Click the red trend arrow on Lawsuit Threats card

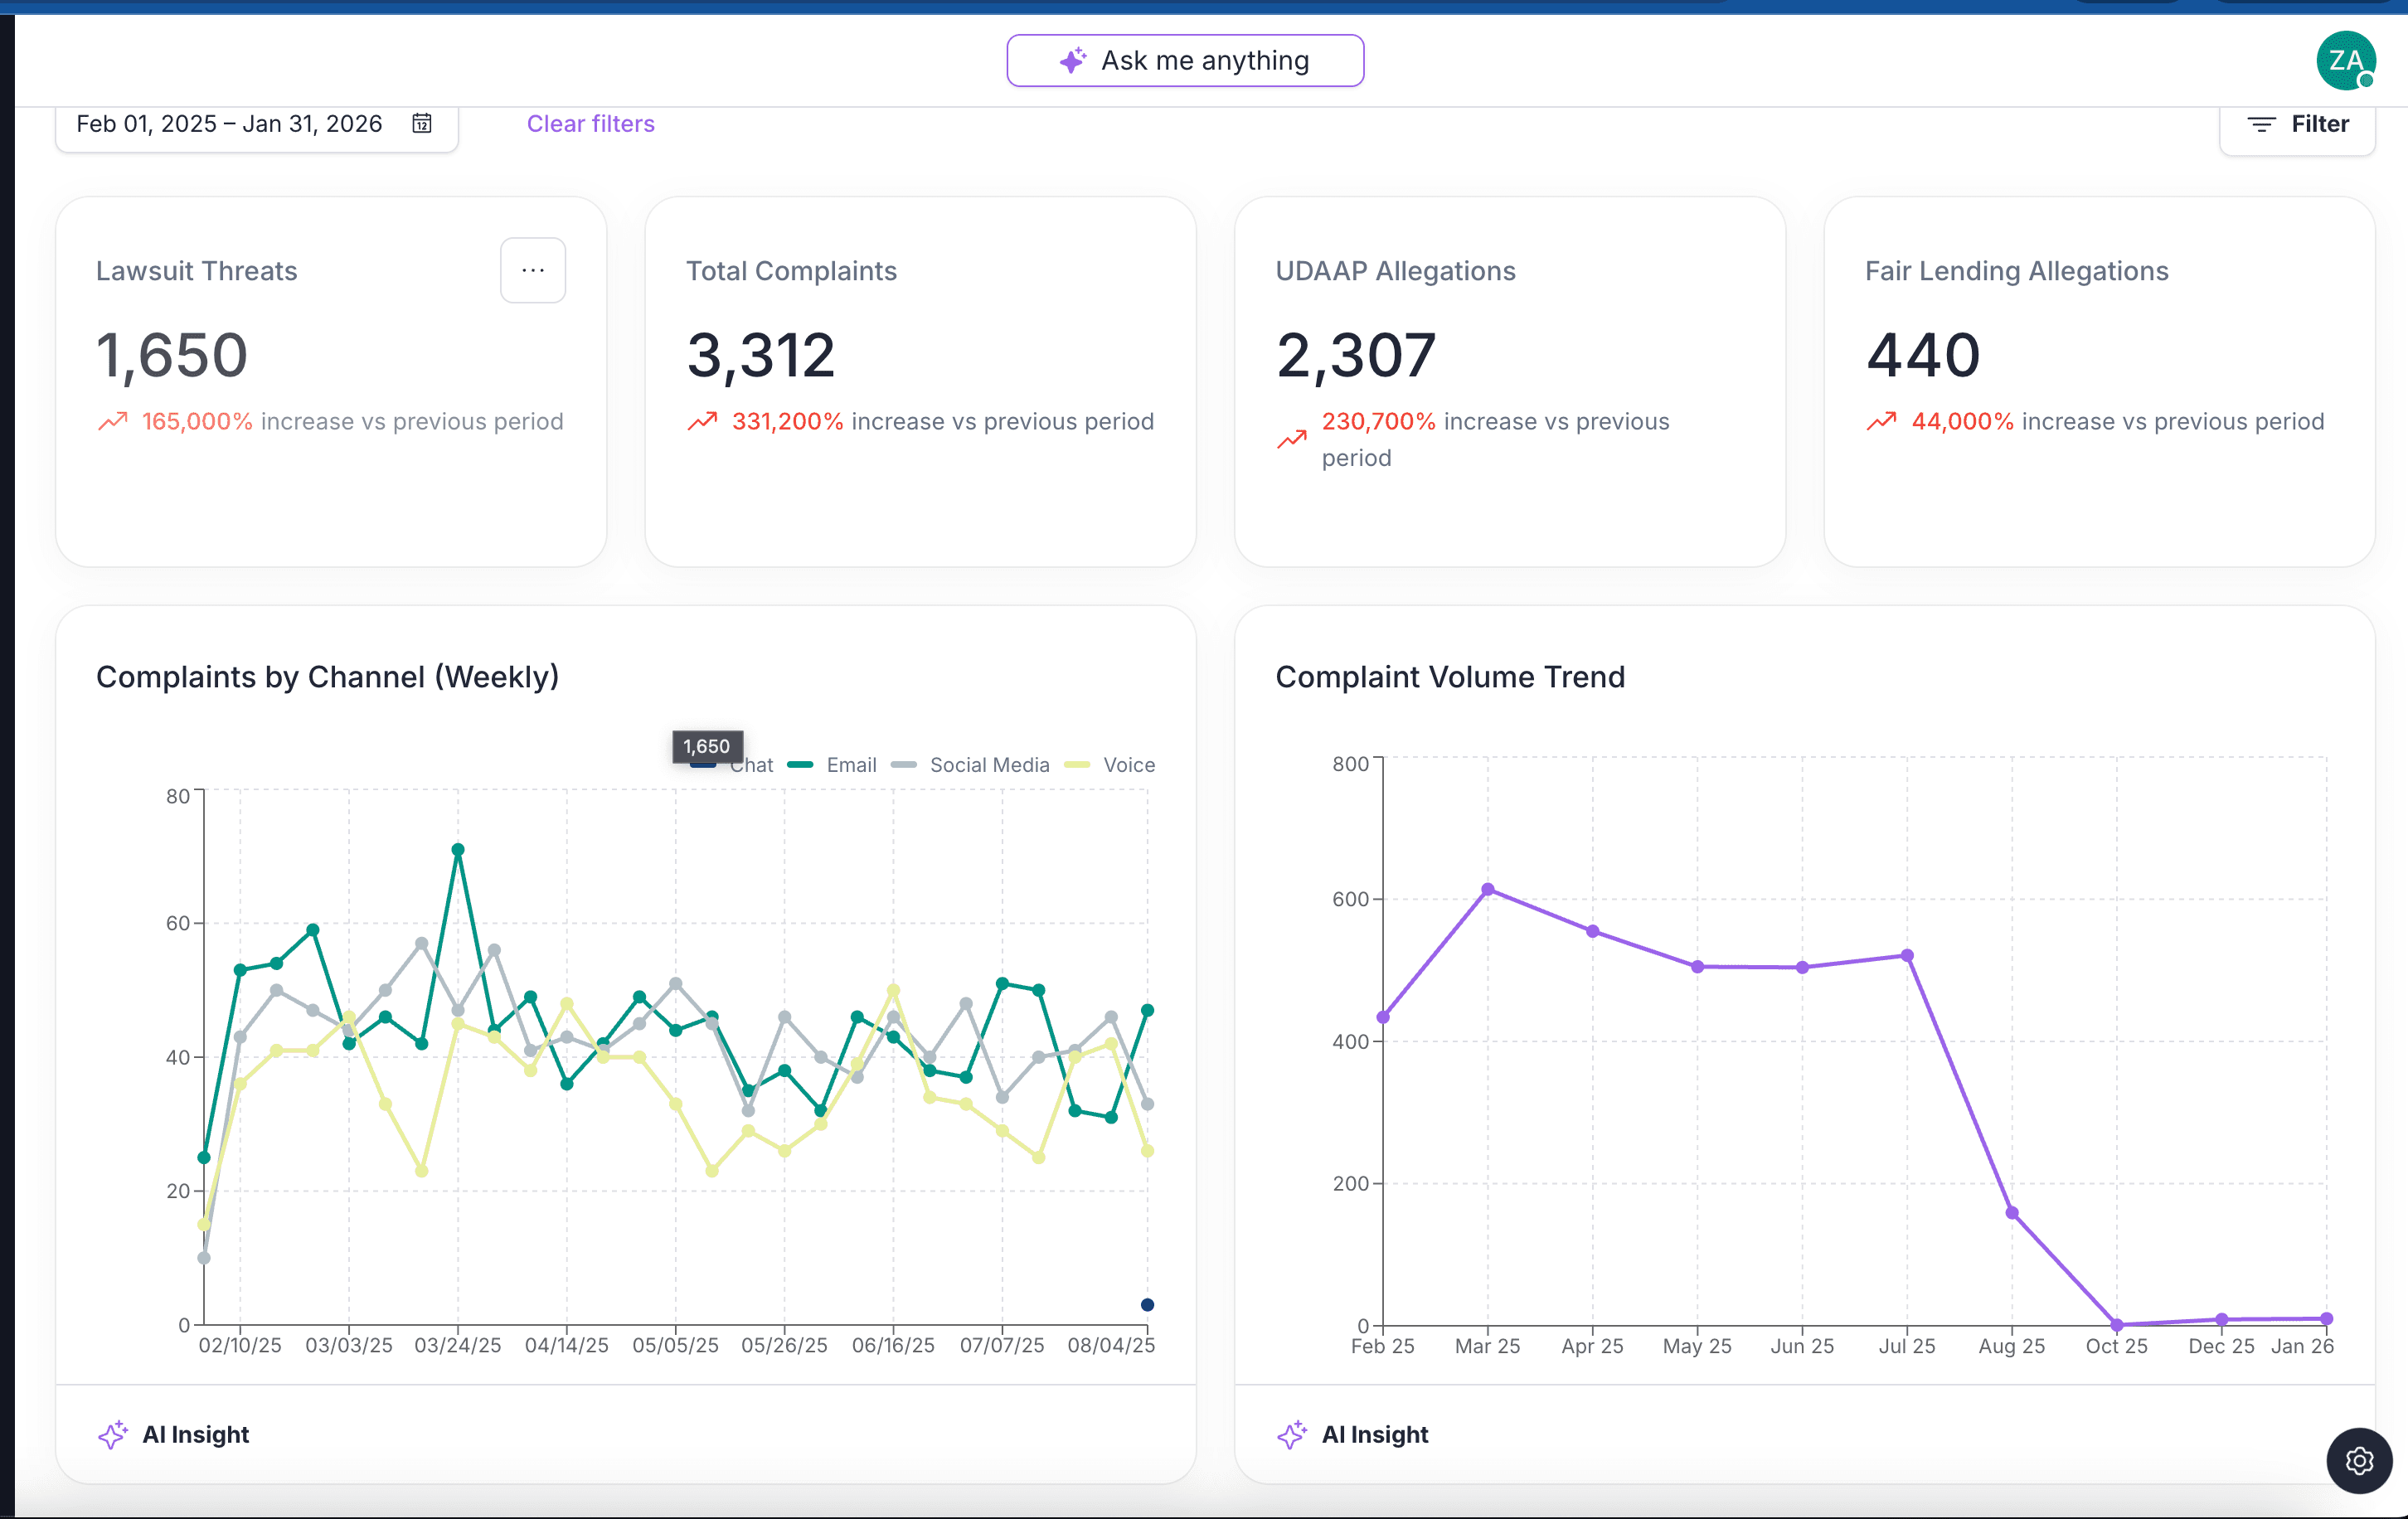point(114,422)
